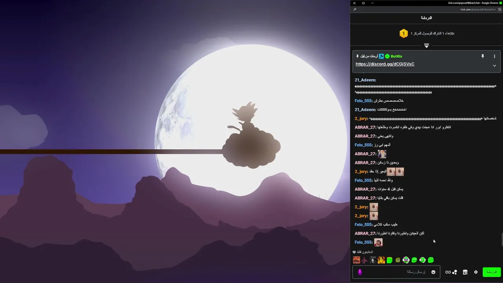The height and width of the screenshot is (283, 503).
Task: Expand the gift leaderboard collapse arrow
Action: point(426,46)
